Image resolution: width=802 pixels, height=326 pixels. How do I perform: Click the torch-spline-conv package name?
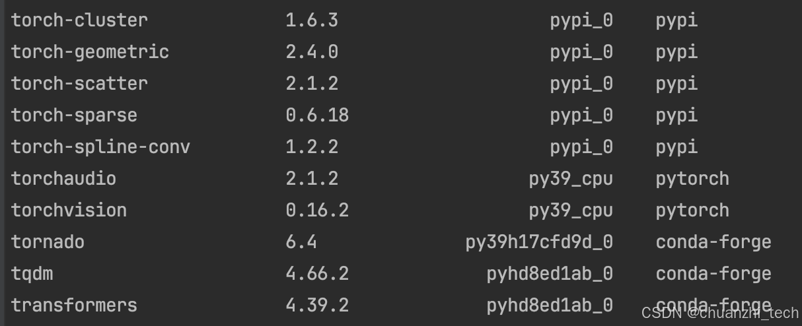[x=100, y=147]
